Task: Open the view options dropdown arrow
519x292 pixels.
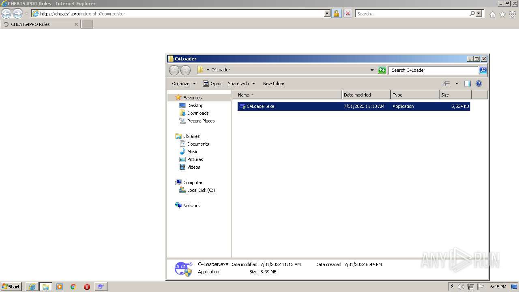Action: pyautogui.click(x=457, y=84)
